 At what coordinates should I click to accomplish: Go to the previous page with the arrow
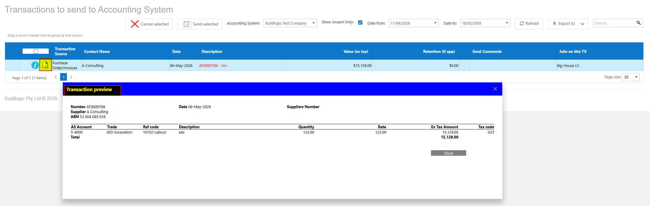[56, 77]
